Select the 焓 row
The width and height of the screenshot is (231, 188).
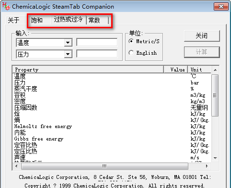coord(112,114)
